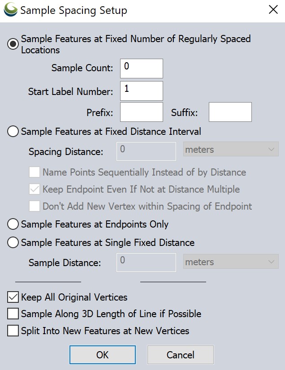Open the Sample Distance meters dropdown
Screen dimensions: 285x370
pyautogui.click(x=231, y=262)
